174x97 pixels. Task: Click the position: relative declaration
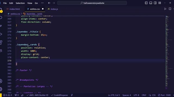33,48
